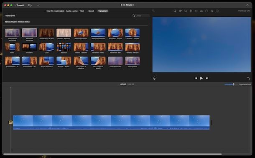255x158 pixels.
Task: Click the 00:00 current timecode
Action: [123, 84]
